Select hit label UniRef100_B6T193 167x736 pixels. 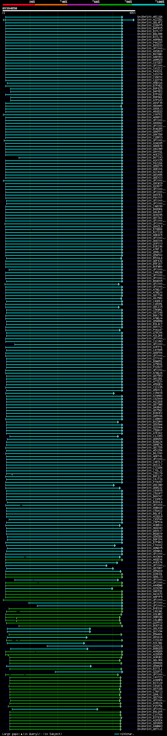pos(150,158)
